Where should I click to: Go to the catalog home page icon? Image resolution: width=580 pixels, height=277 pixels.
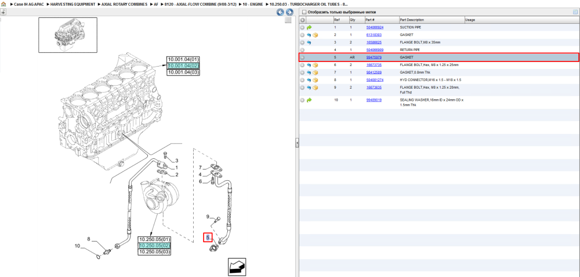(x=3, y=4)
